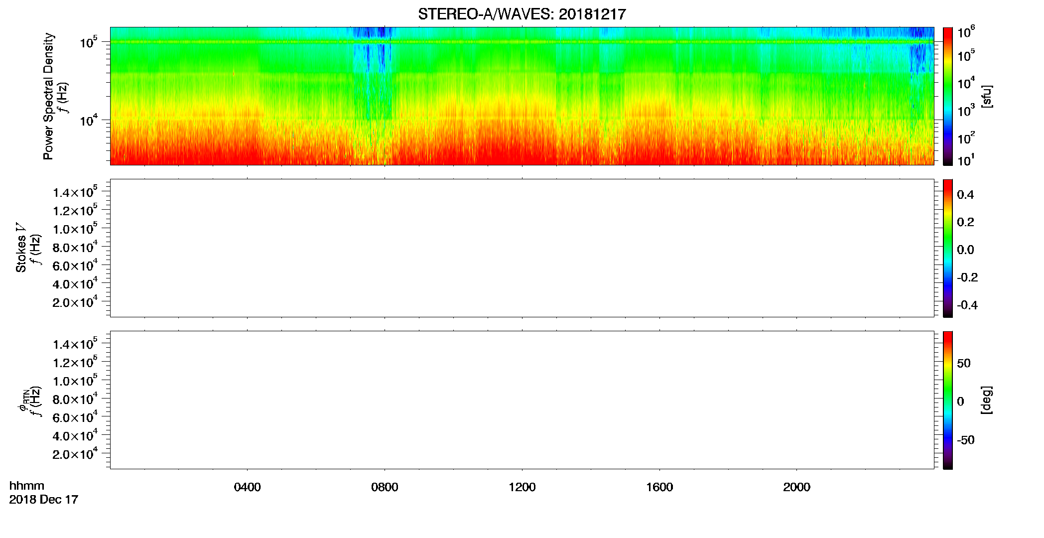Screen dimensions: 1044x538
Task: Click the 10^1 value on sfu color bar
Action: point(966,160)
